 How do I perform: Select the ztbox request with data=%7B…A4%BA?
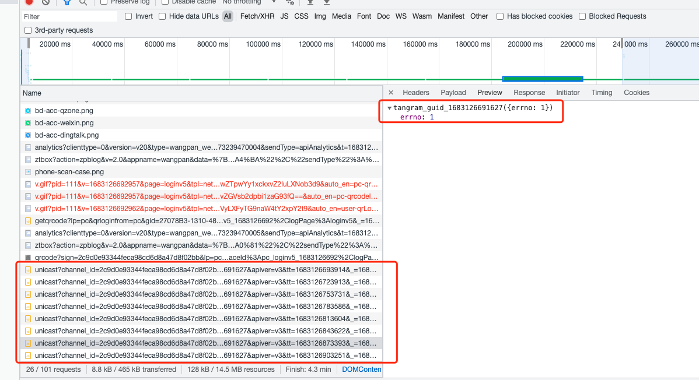click(x=201, y=160)
